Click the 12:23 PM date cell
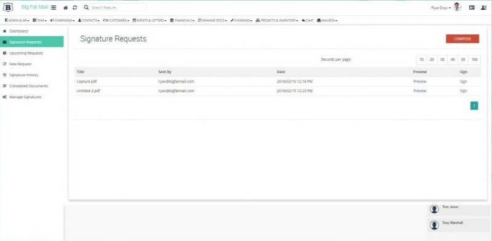This screenshot has width=492, height=241. tap(295, 91)
